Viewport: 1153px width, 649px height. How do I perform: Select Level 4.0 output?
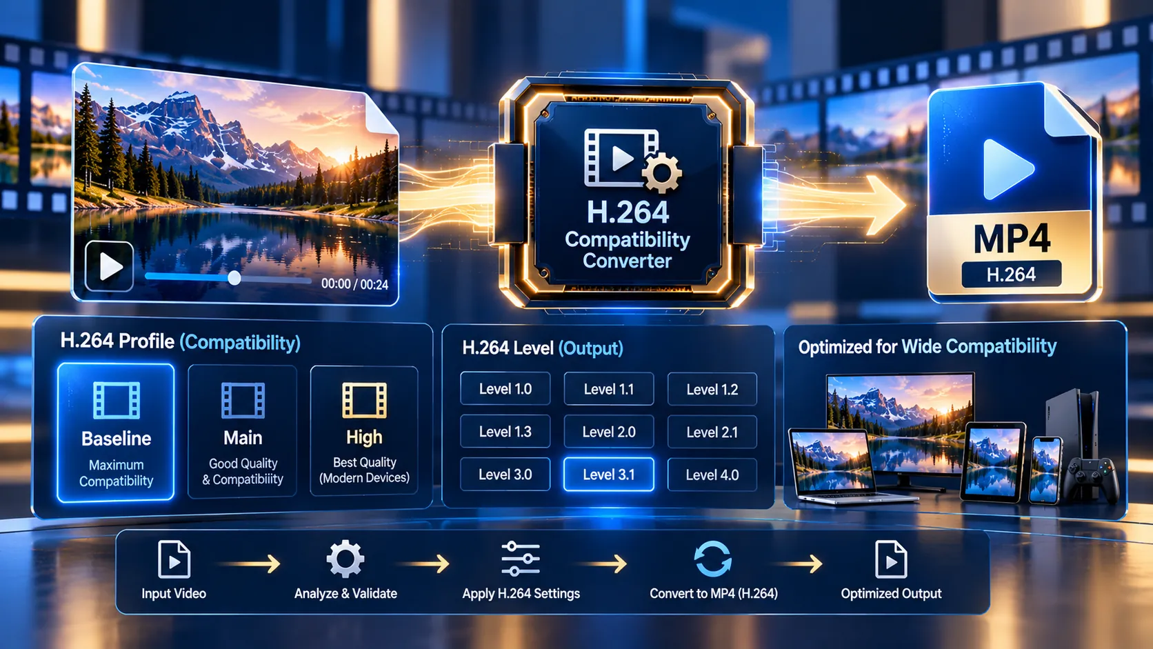pos(712,475)
